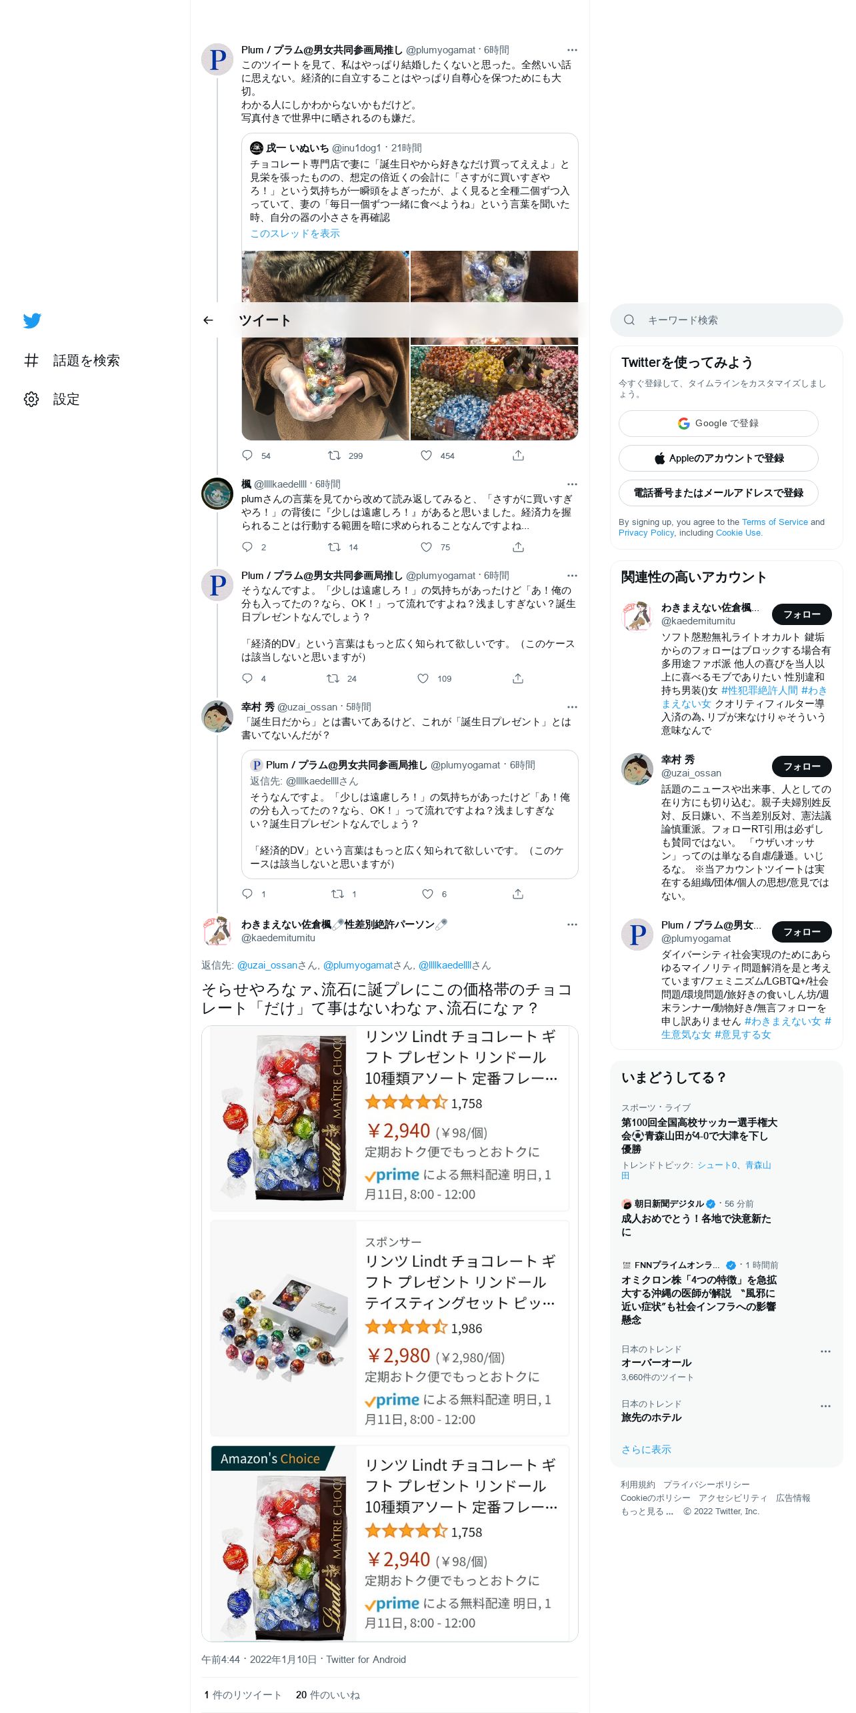This screenshot has height=1713, width=856.
Task: Open the 設定 gear in sidebar
Action: pyautogui.click(x=31, y=399)
